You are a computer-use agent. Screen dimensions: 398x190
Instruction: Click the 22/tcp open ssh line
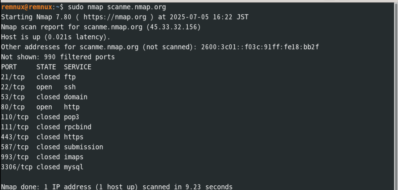[x=38, y=87]
